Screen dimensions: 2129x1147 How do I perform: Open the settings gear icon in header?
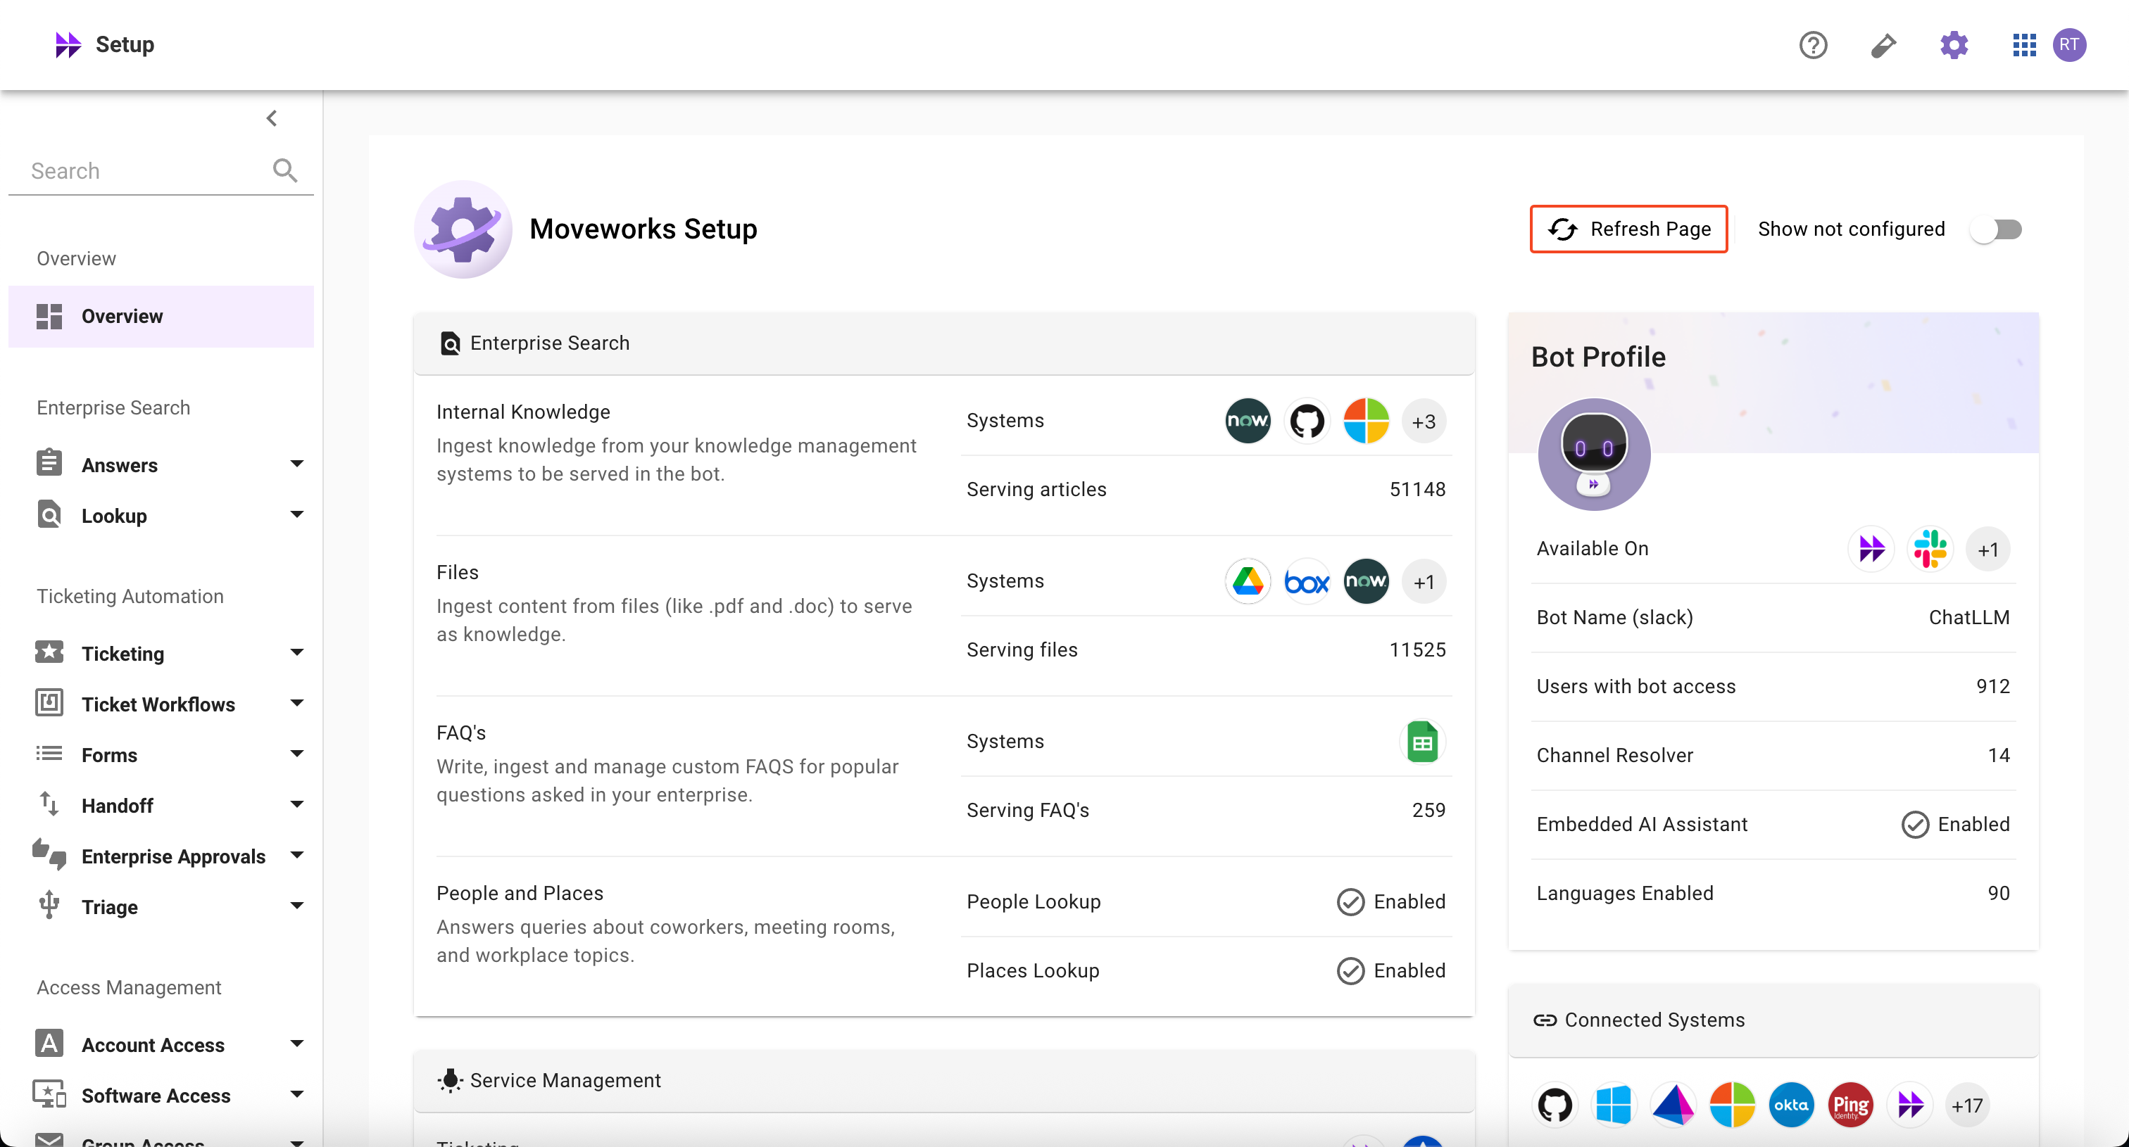click(x=1954, y=44)
